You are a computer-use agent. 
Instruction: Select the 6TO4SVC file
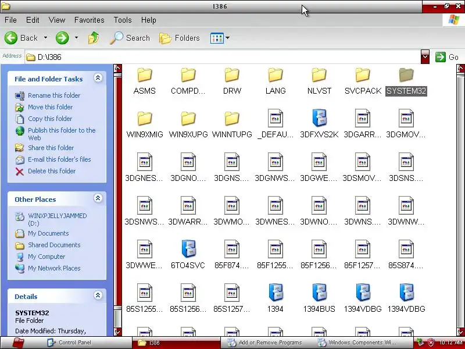click(188, 255)
